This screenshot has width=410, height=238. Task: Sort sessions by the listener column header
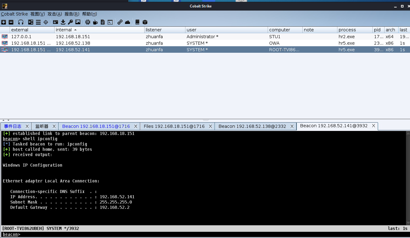point(165,30)
